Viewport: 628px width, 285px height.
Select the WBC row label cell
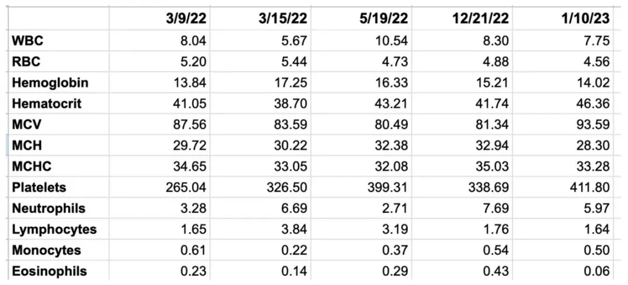pyautogui.click(x=58, y=41)
